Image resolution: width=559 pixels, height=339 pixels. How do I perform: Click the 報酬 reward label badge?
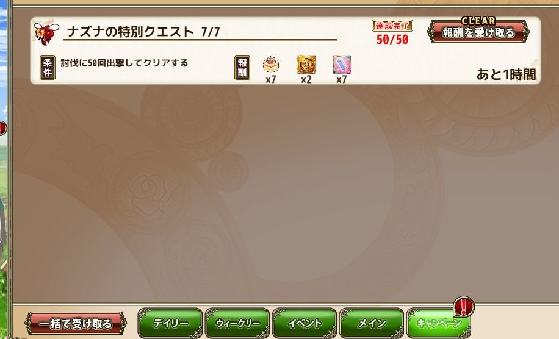pos(242,67)
